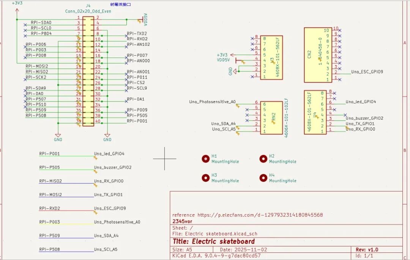Click the VDD5V power symbol beside J4 pin 2
Image resolution: width=410 pixels, height=260 pixels.
click(x=142, y=20)
